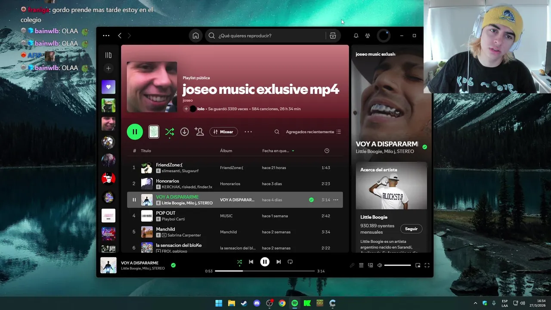Collapse Your Library sidebar icon
The height and width of the screenshot is (310, 551).
pyautogui.click(x=108, y=55)
